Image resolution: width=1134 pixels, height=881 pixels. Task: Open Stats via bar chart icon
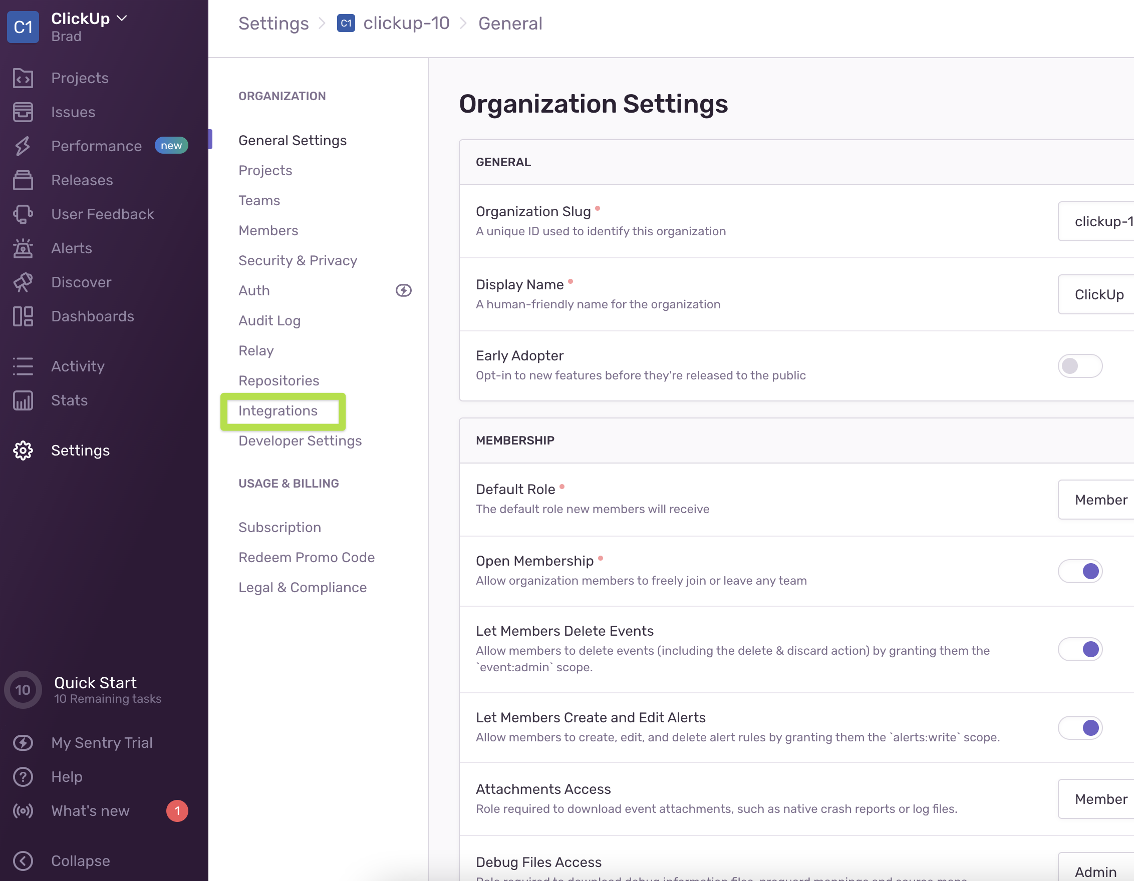coord(23,400)
